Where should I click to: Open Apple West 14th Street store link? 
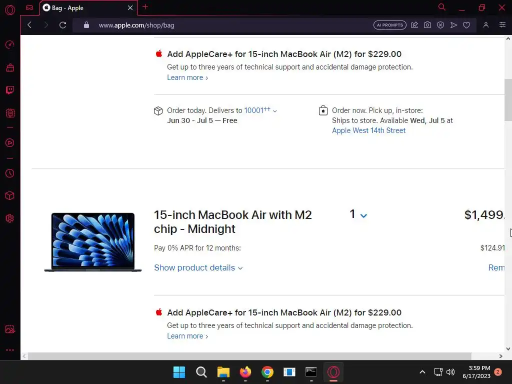pos(368,130)
